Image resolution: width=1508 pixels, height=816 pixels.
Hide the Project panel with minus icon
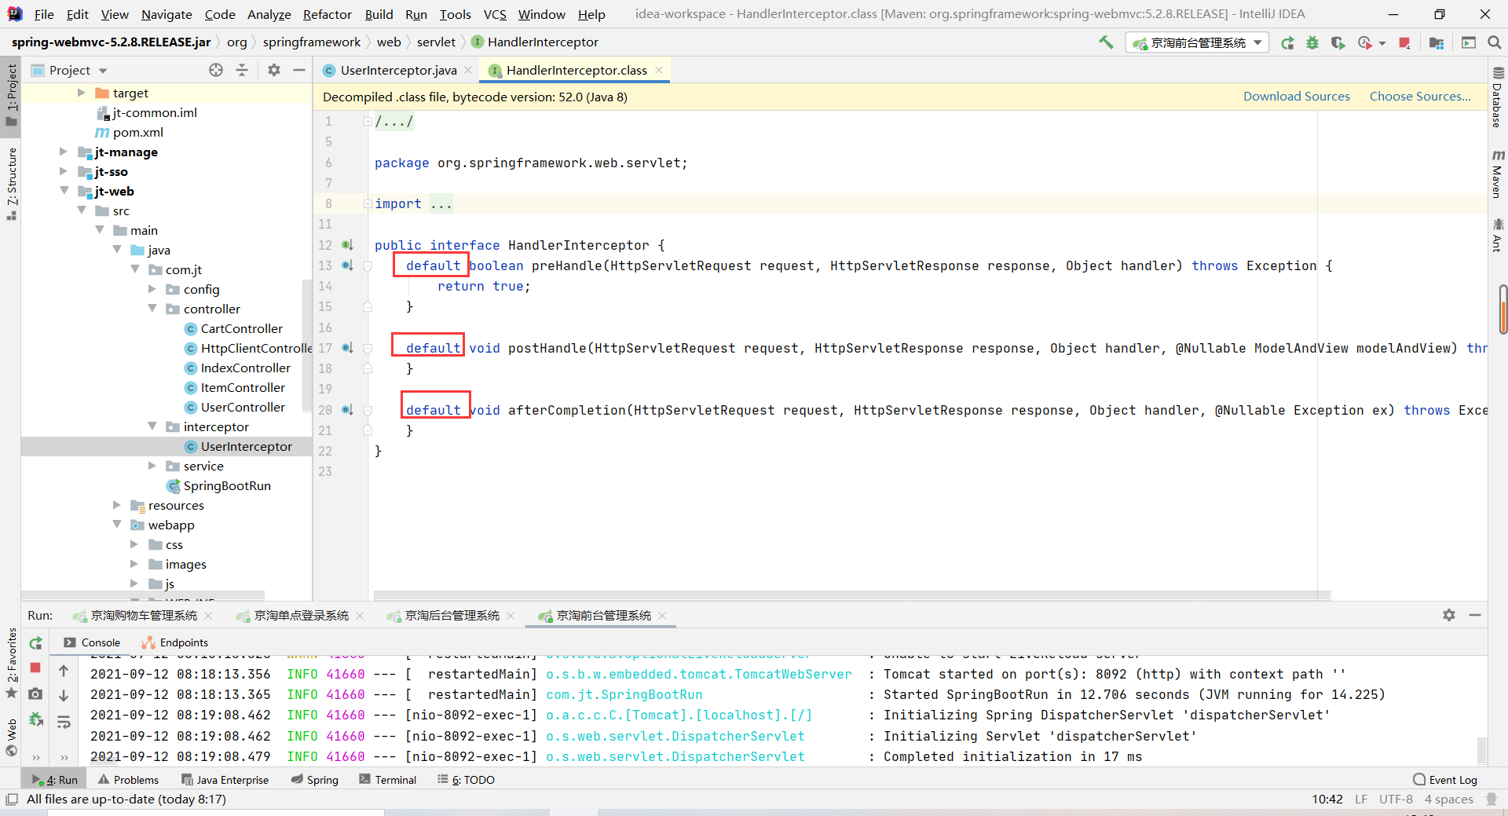[299, 70]
